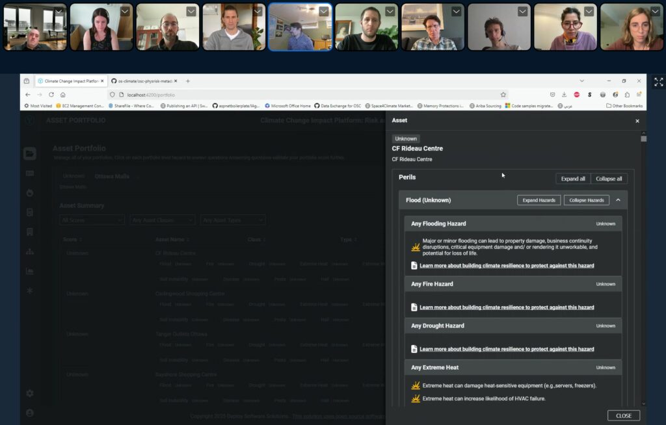Open the browser Extensions puzzle icon
Viewport: 666px width, 425px height.
[x=627, y=95]
